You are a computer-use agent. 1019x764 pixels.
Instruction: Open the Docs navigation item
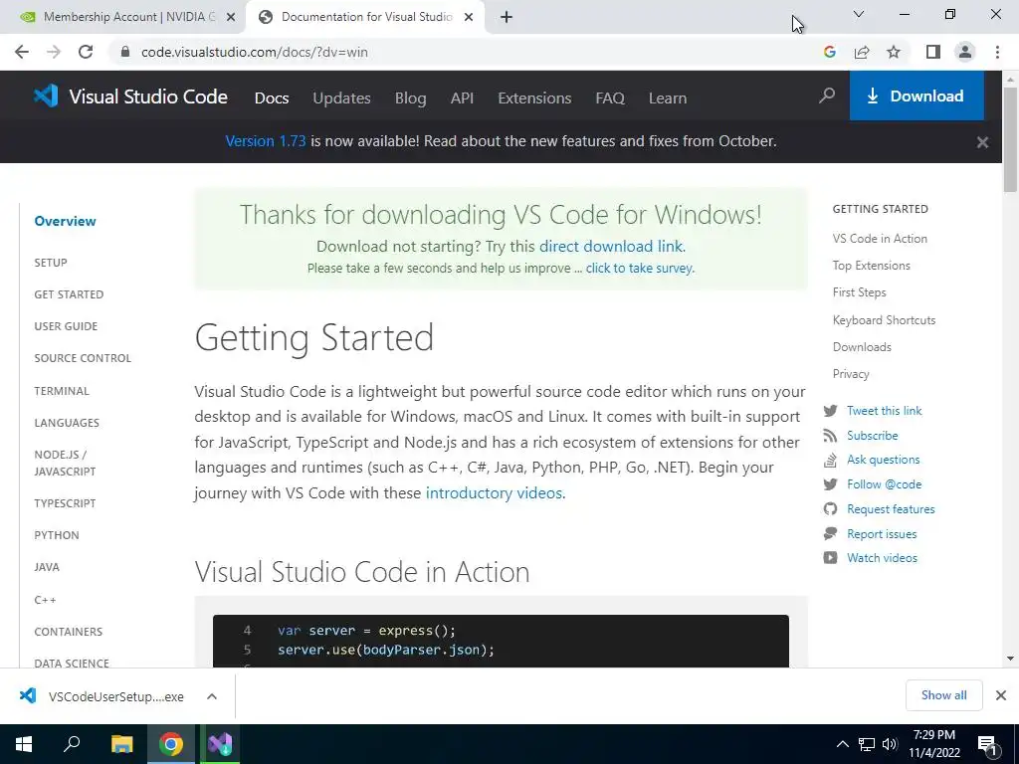click(x=272, y=98)
